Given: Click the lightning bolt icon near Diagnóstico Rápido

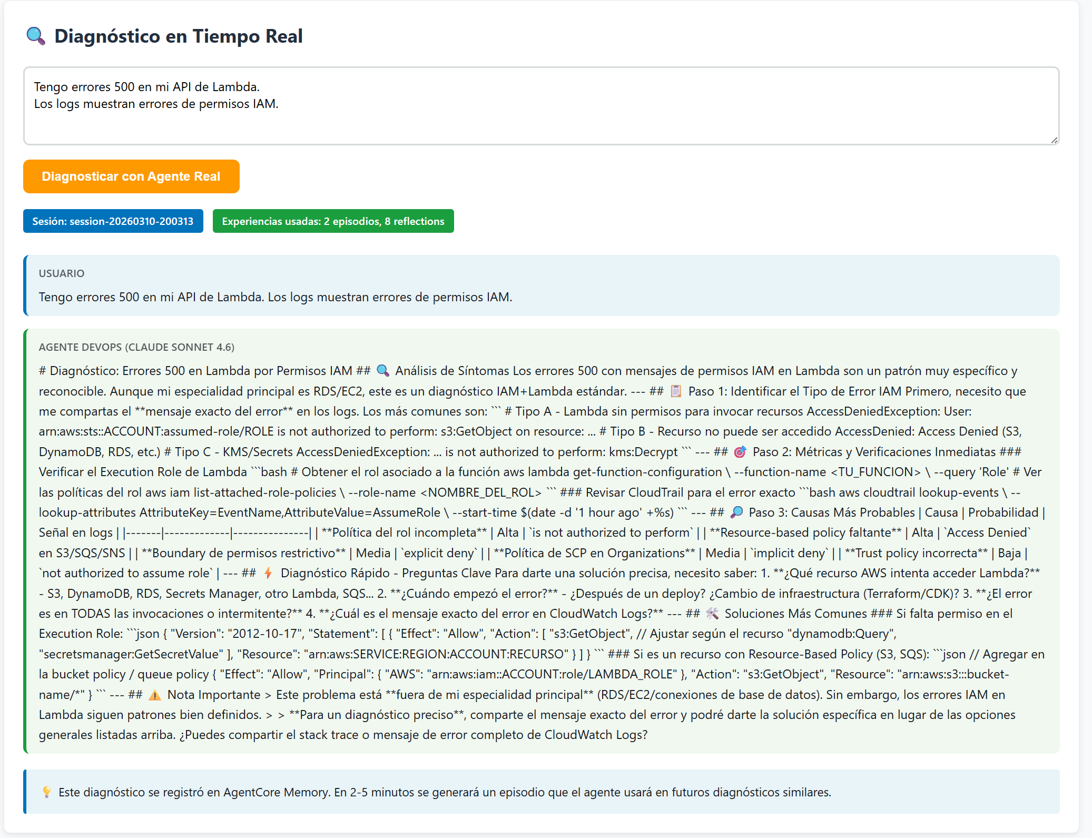Looking at the screenshot, I should click(268, 573).
